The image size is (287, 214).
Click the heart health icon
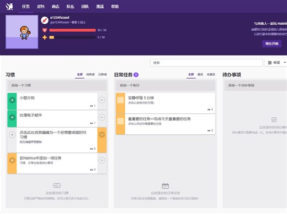tap(45, 30)
